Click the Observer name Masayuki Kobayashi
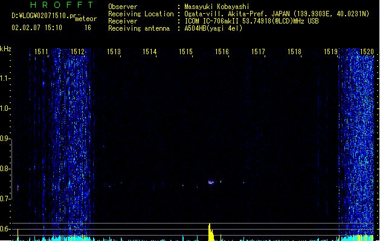Viewport: 380px width, 241px height. click(217, 7)
